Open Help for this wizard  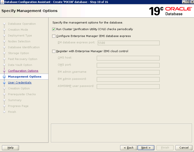(10, 148)
